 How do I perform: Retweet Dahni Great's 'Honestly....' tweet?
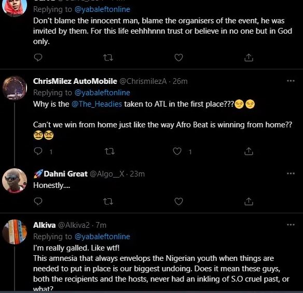tap(108, 201)
